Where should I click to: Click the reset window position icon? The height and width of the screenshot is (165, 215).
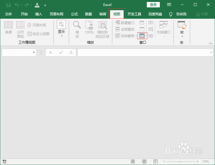click(x=151, y=36)
